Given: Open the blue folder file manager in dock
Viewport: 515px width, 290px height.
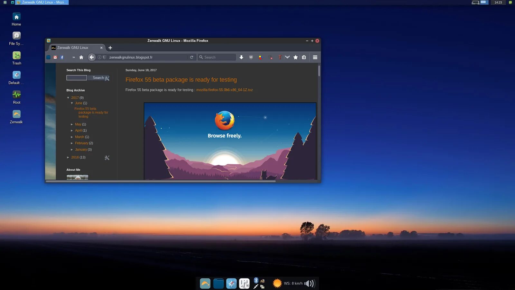Looking at the screenshot, I should point(218,283).
